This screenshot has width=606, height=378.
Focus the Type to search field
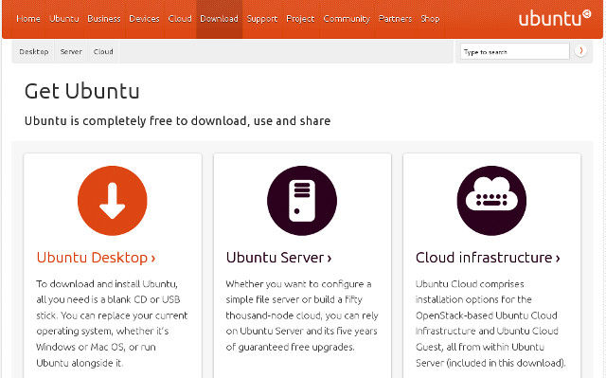[515, 51]
